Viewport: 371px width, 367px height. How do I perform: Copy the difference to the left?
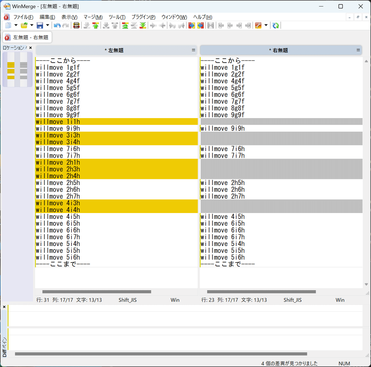point(162,25)
